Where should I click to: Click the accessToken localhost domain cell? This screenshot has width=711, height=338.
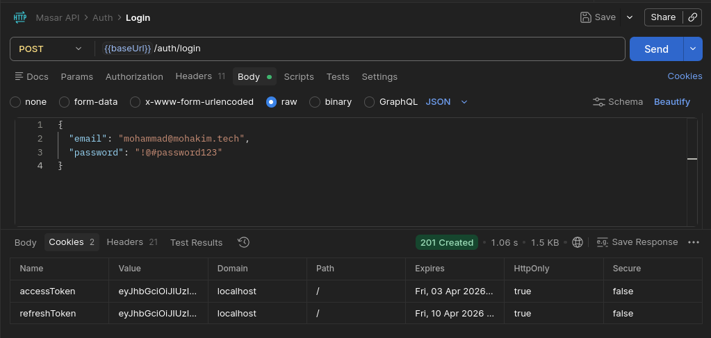(257, 291)
